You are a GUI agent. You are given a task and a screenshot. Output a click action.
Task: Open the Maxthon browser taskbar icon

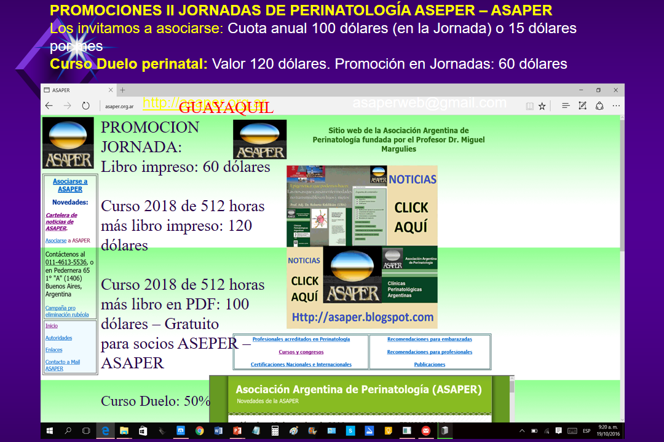(181, 431)
